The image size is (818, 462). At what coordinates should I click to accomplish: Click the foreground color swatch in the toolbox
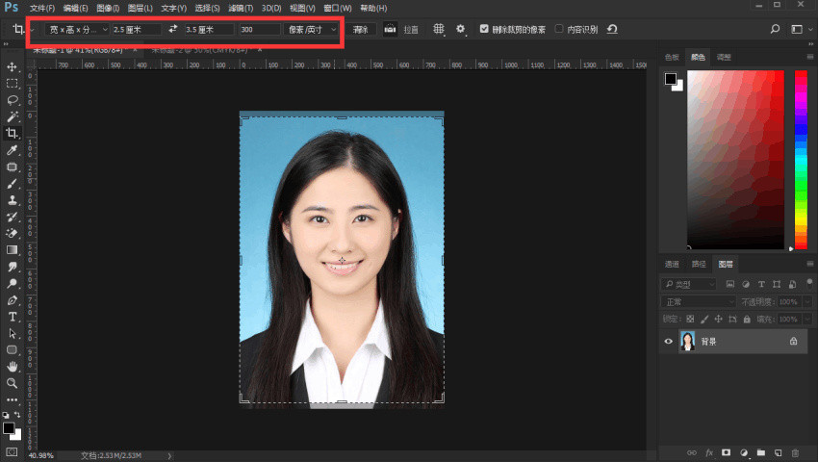(9, 428)
